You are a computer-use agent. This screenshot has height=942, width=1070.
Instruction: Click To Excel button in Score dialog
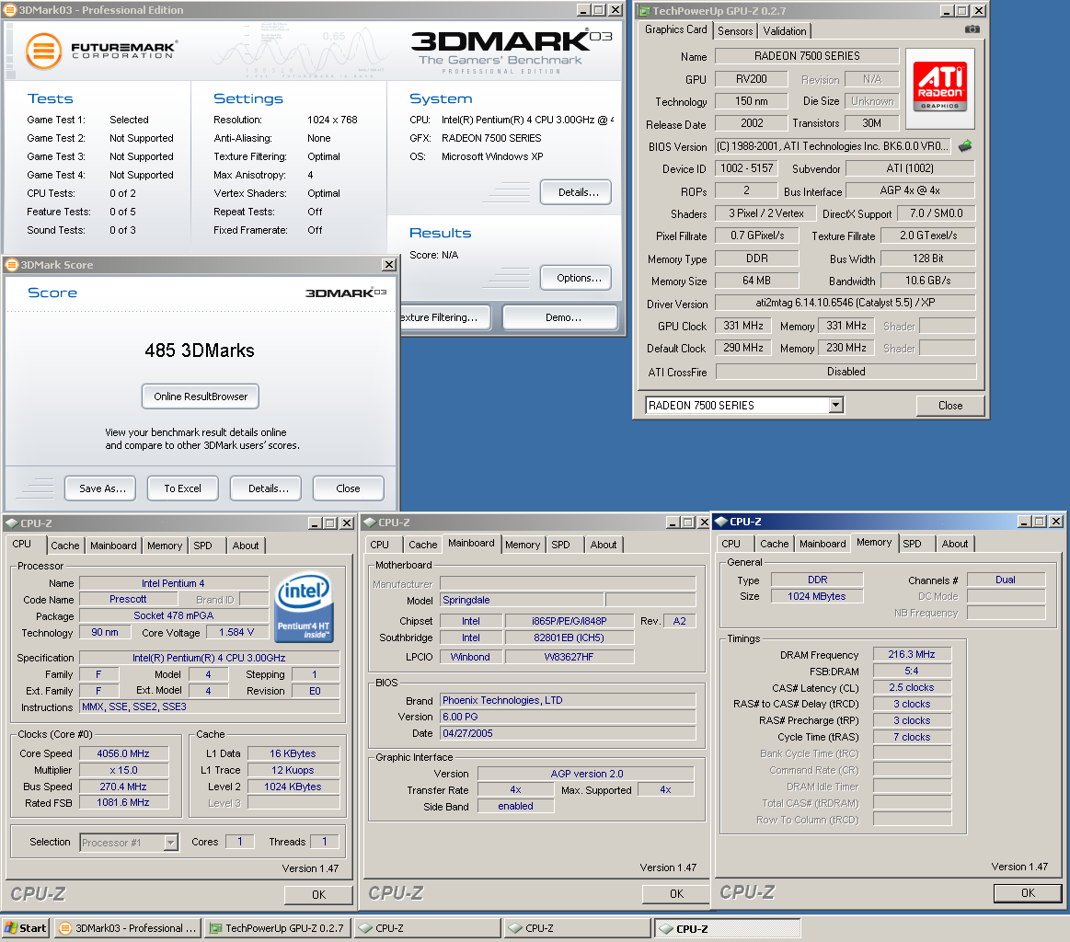(183, 488)
